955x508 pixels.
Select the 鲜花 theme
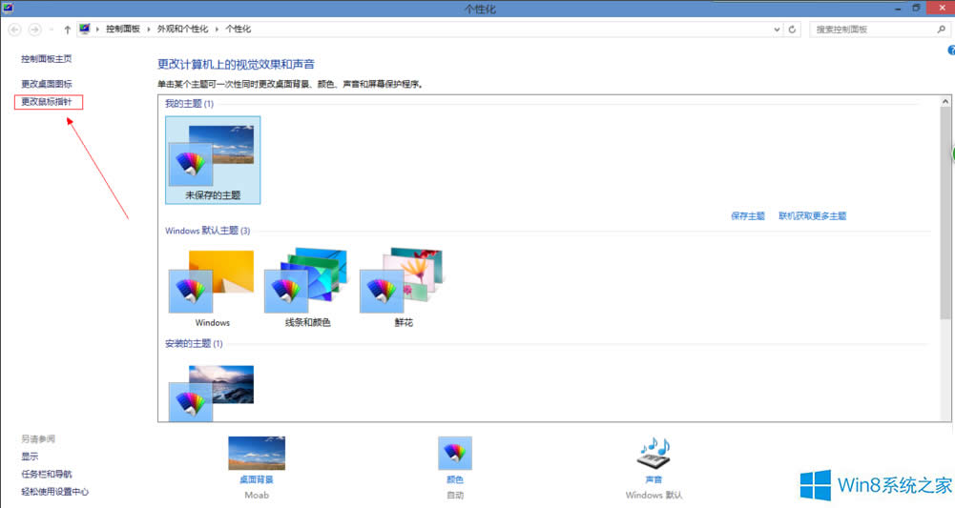click(x=402, y=282)
